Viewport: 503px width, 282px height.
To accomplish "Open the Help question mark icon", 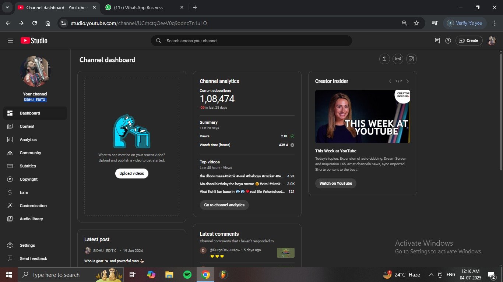I will click(448, 41).
